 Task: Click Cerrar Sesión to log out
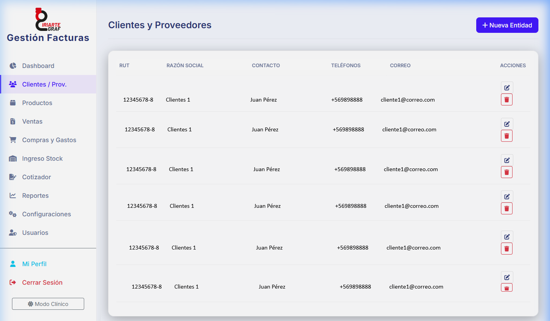48,282
